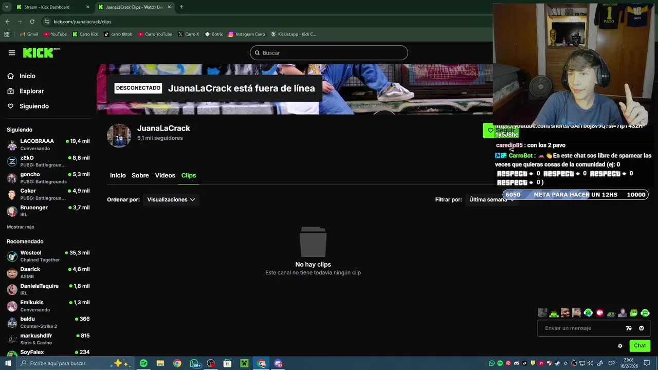Open Emikukis recommended channel

tap(48, 306)
